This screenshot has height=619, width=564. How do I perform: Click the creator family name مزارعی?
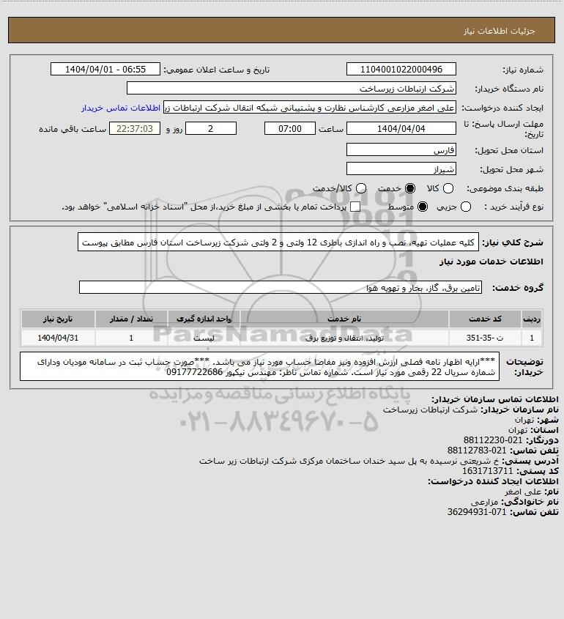click(x=484, y=502)
